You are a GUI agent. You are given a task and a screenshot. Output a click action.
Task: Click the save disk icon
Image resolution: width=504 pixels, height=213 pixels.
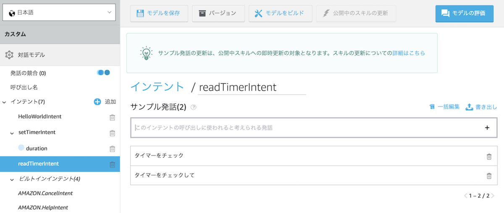pyautogui.click(x=140, y=13)
